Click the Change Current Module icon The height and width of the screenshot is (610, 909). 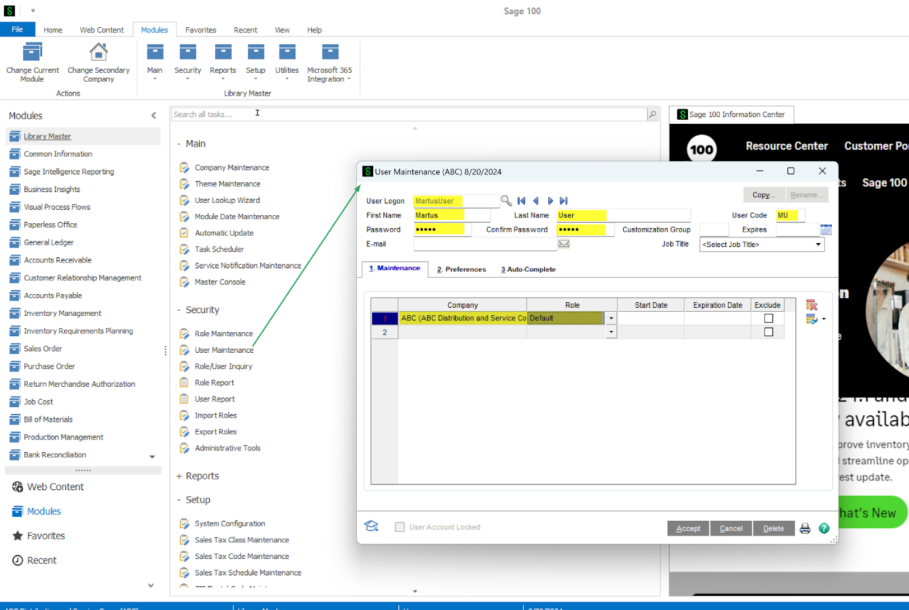pyautogui.click(x=32, y=52)
